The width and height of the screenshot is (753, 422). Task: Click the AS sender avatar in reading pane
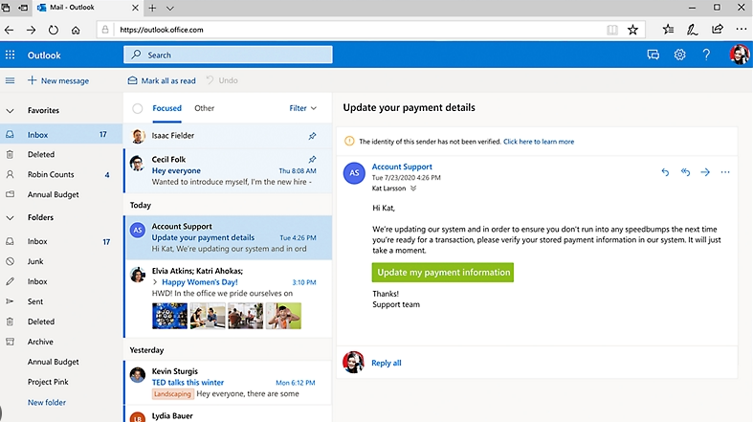(x=354, y=173)
